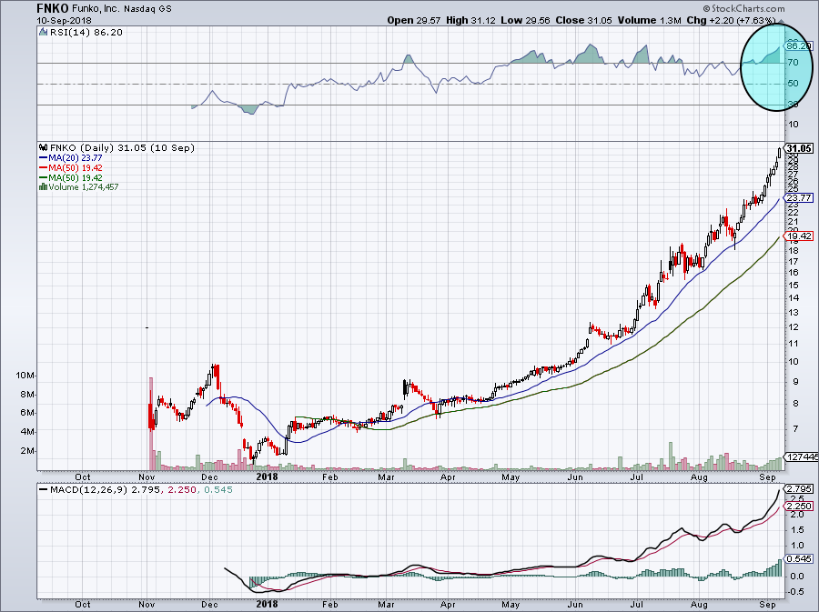The image size is (819, 612).
Task: Click the 19.42 MA(50) price tag
Action: point(799,236)
